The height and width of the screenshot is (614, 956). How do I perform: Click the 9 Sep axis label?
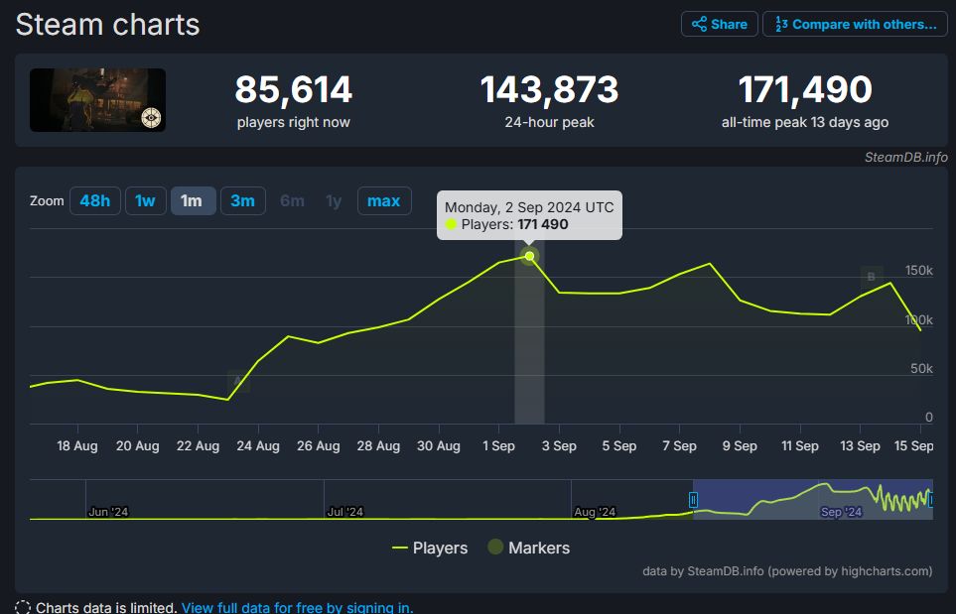point(740,446)
